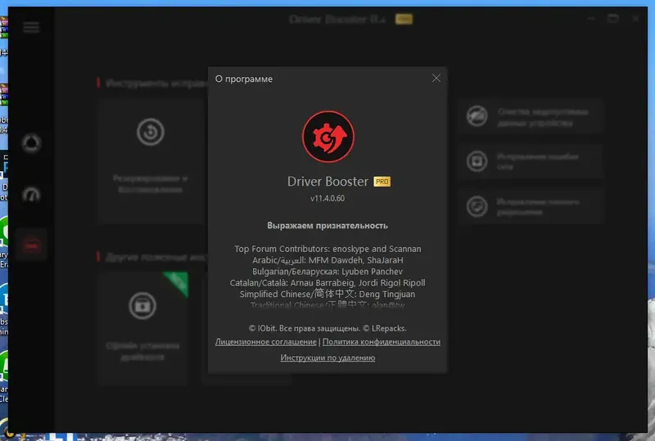Viewport: 655px width, 441px height.
Task: Click the red Driver Booster logo
Action: pyautogui.click(x=328, y=137)
